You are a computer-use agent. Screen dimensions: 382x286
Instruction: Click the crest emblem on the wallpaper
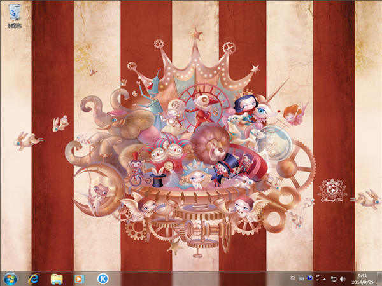click(332, 191)
